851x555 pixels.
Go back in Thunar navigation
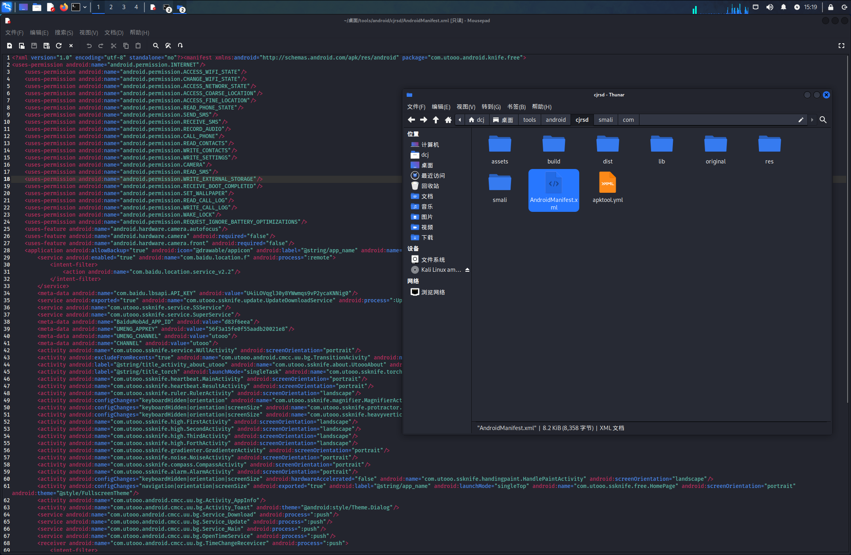coord(411,120)
